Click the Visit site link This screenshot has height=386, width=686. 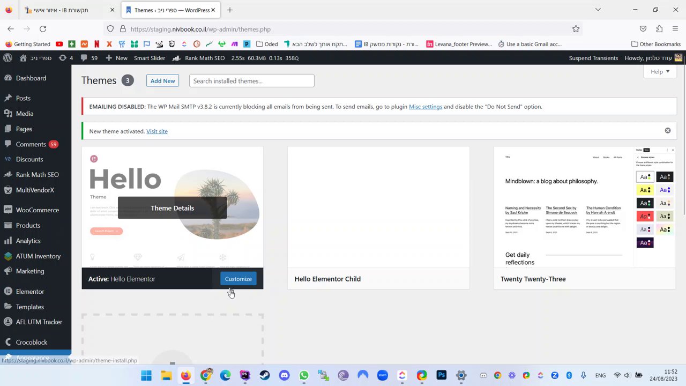pyautogui.click(x=157, y=131)
